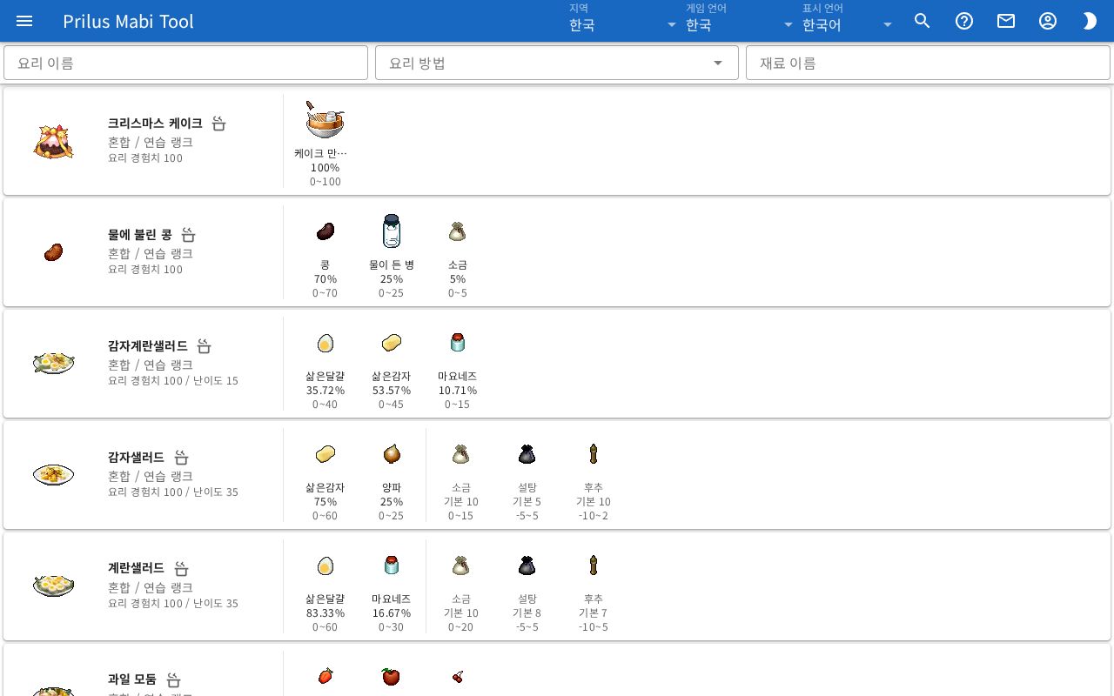Click the 감자샐러드 recipe name
Viewport: 1114px width, 696px height.
[136, 458]
